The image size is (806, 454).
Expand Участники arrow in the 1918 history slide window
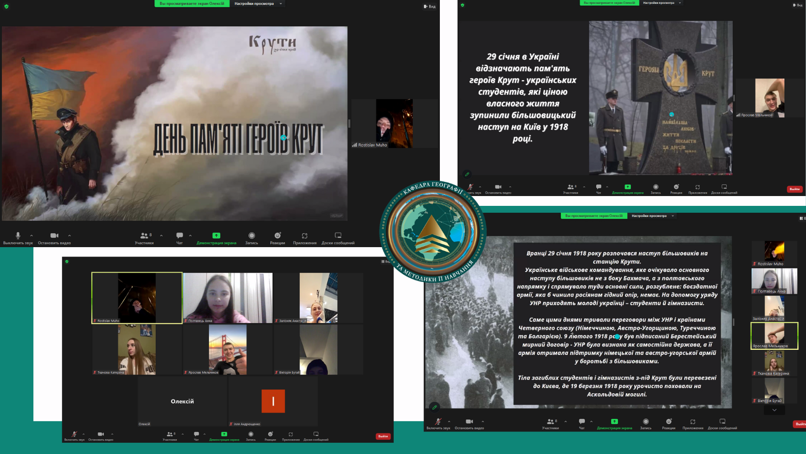(565, 422)
